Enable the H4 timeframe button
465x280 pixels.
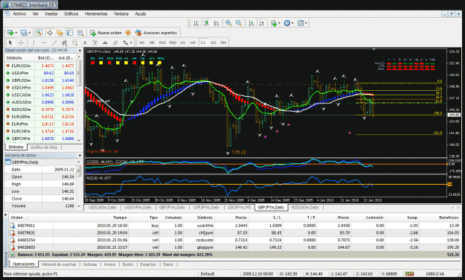pyautogui.click(x=193, y=42)
